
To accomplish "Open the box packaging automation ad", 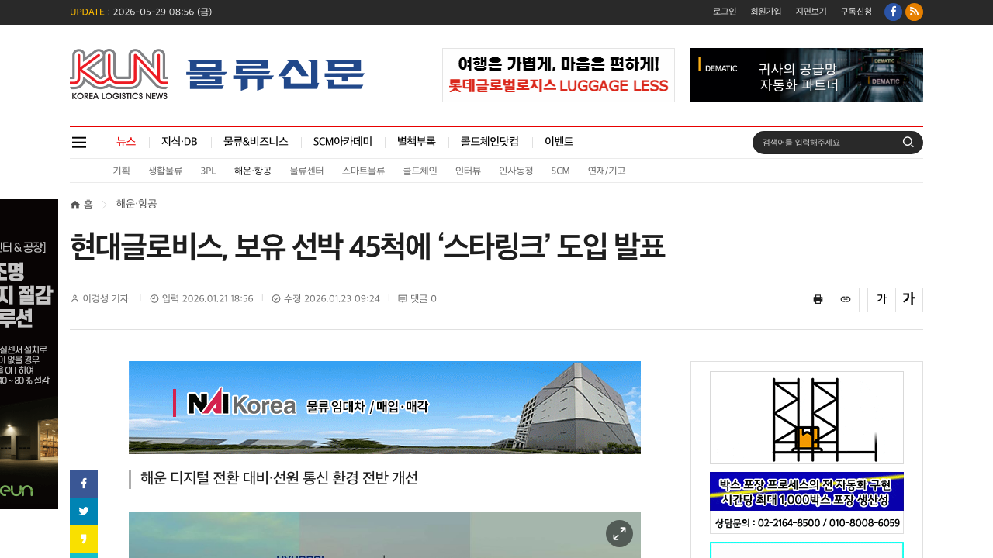I will pos(807,503).
